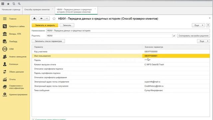Open Справочники и классификаторы sidebar label
The width and height of the screenshot is (213, 120).
(16, 87)
